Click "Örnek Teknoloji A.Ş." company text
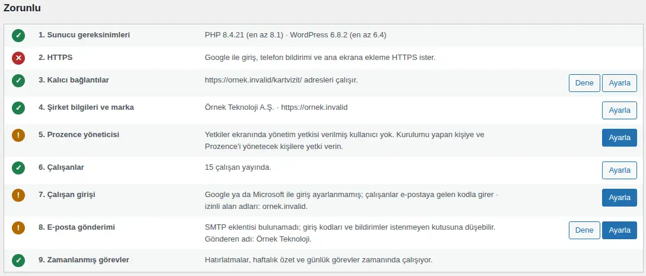 tap(239, 107)
